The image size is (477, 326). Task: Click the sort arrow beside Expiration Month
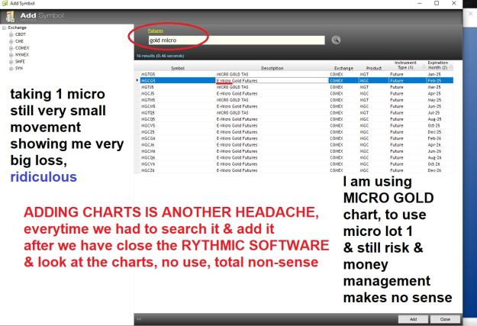pos(451,66)
